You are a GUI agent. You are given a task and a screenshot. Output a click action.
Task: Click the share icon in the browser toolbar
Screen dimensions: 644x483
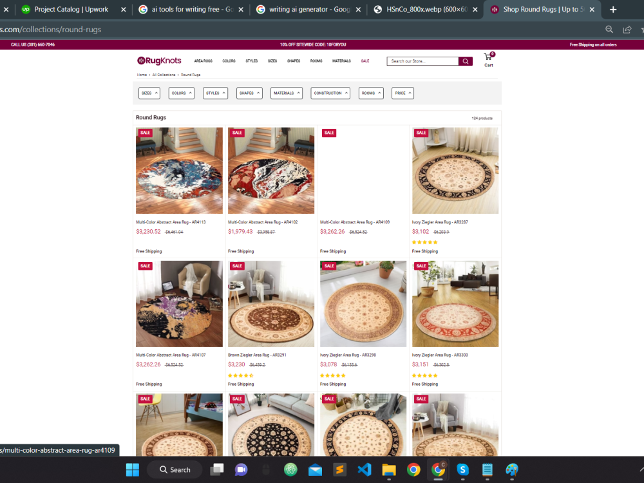click(627, 29)
